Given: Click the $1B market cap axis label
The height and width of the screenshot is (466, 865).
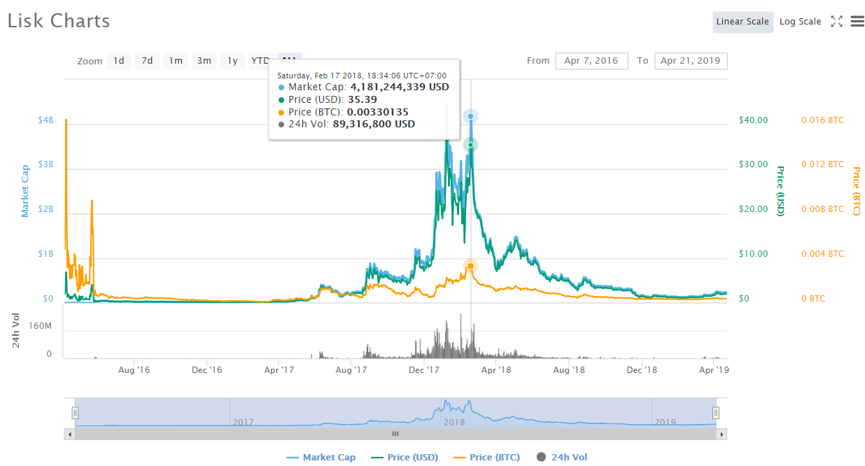Looking at the screenshot, I should [x=45, y=254].
